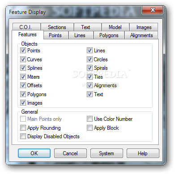Viewport: 175px width, 174px height.
Task: Uncheck the Points object checkbox
Action: pyautogui.click(x=23, y=51)
